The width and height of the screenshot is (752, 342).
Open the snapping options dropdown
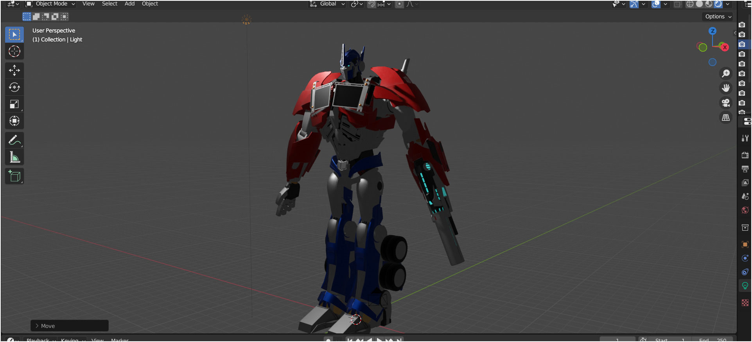click(x=384, y=4)
